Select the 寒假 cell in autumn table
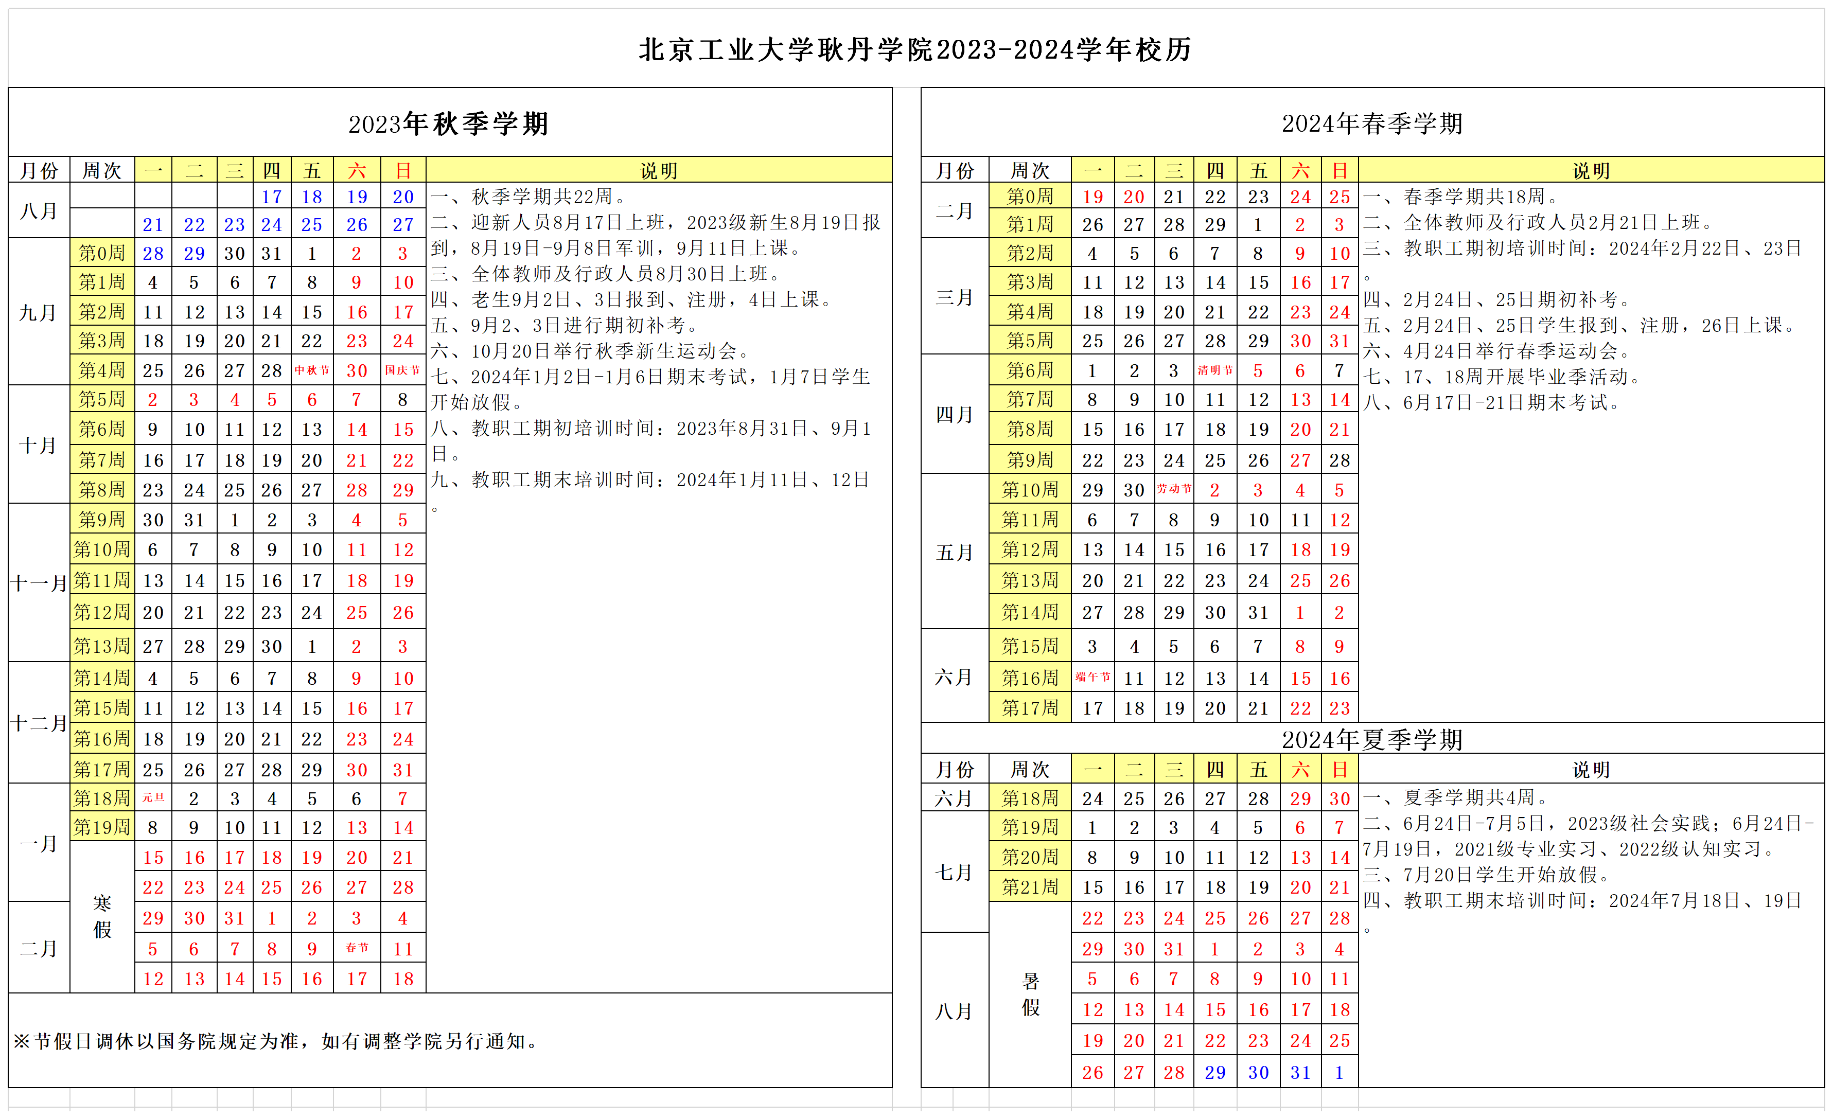The height and width of the screenshot is (1119, 1833). tap(102, 916)
